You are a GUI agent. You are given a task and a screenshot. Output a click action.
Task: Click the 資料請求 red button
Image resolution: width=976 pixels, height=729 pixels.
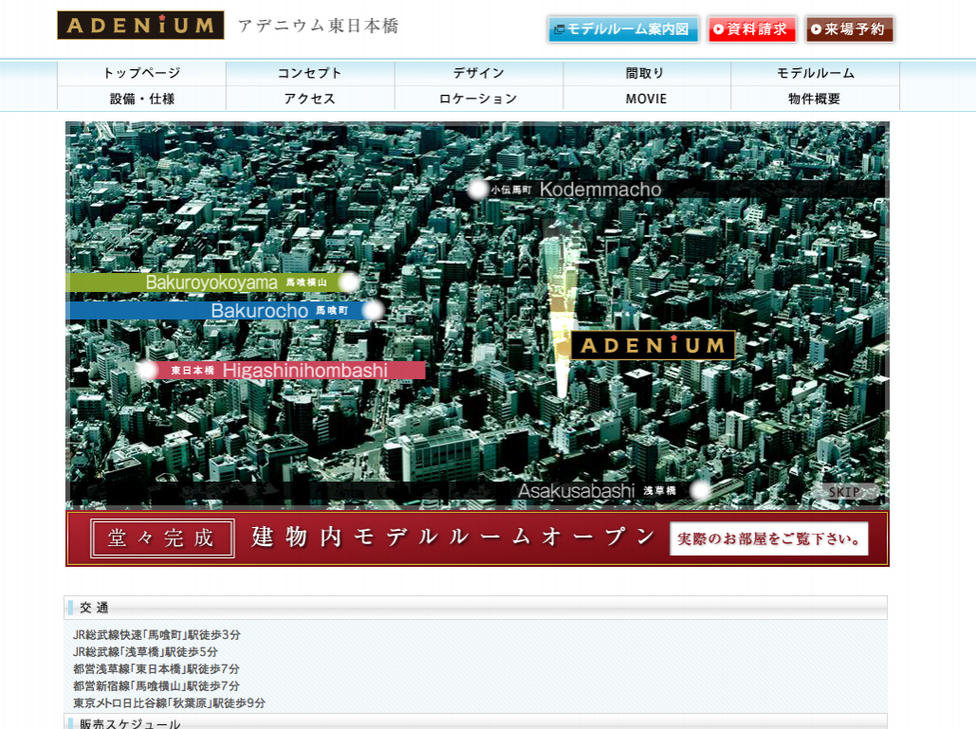(751, 29)
